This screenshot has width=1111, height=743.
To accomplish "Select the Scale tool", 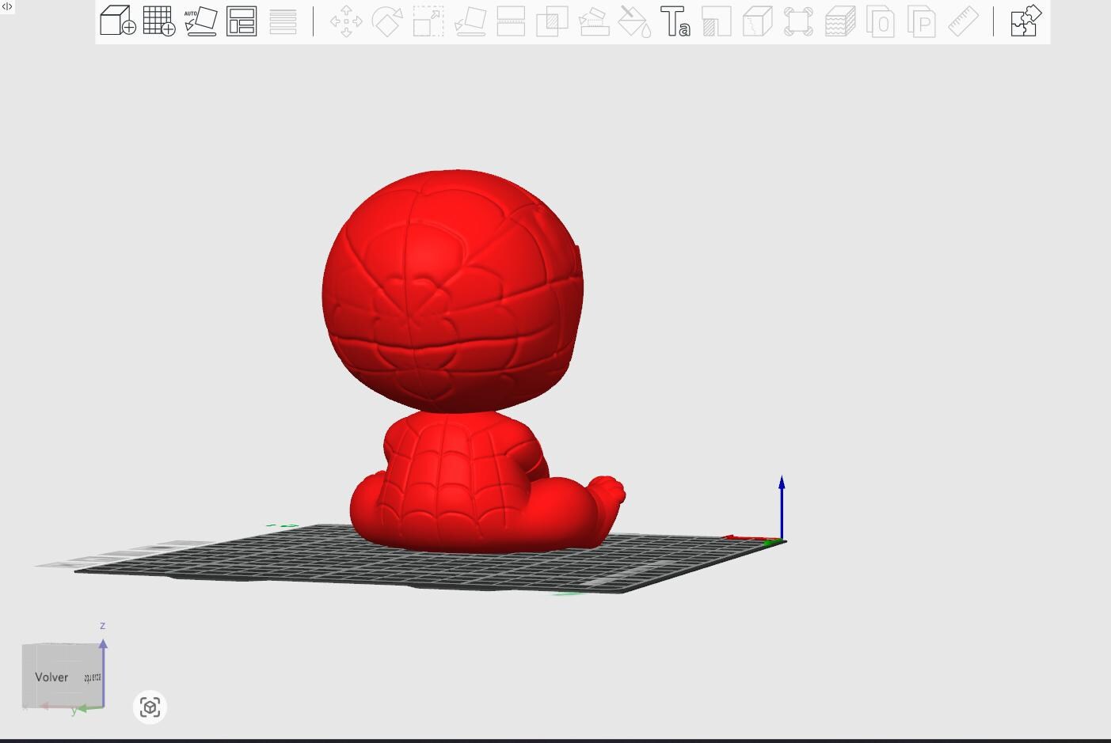I will tap(428, 21).
